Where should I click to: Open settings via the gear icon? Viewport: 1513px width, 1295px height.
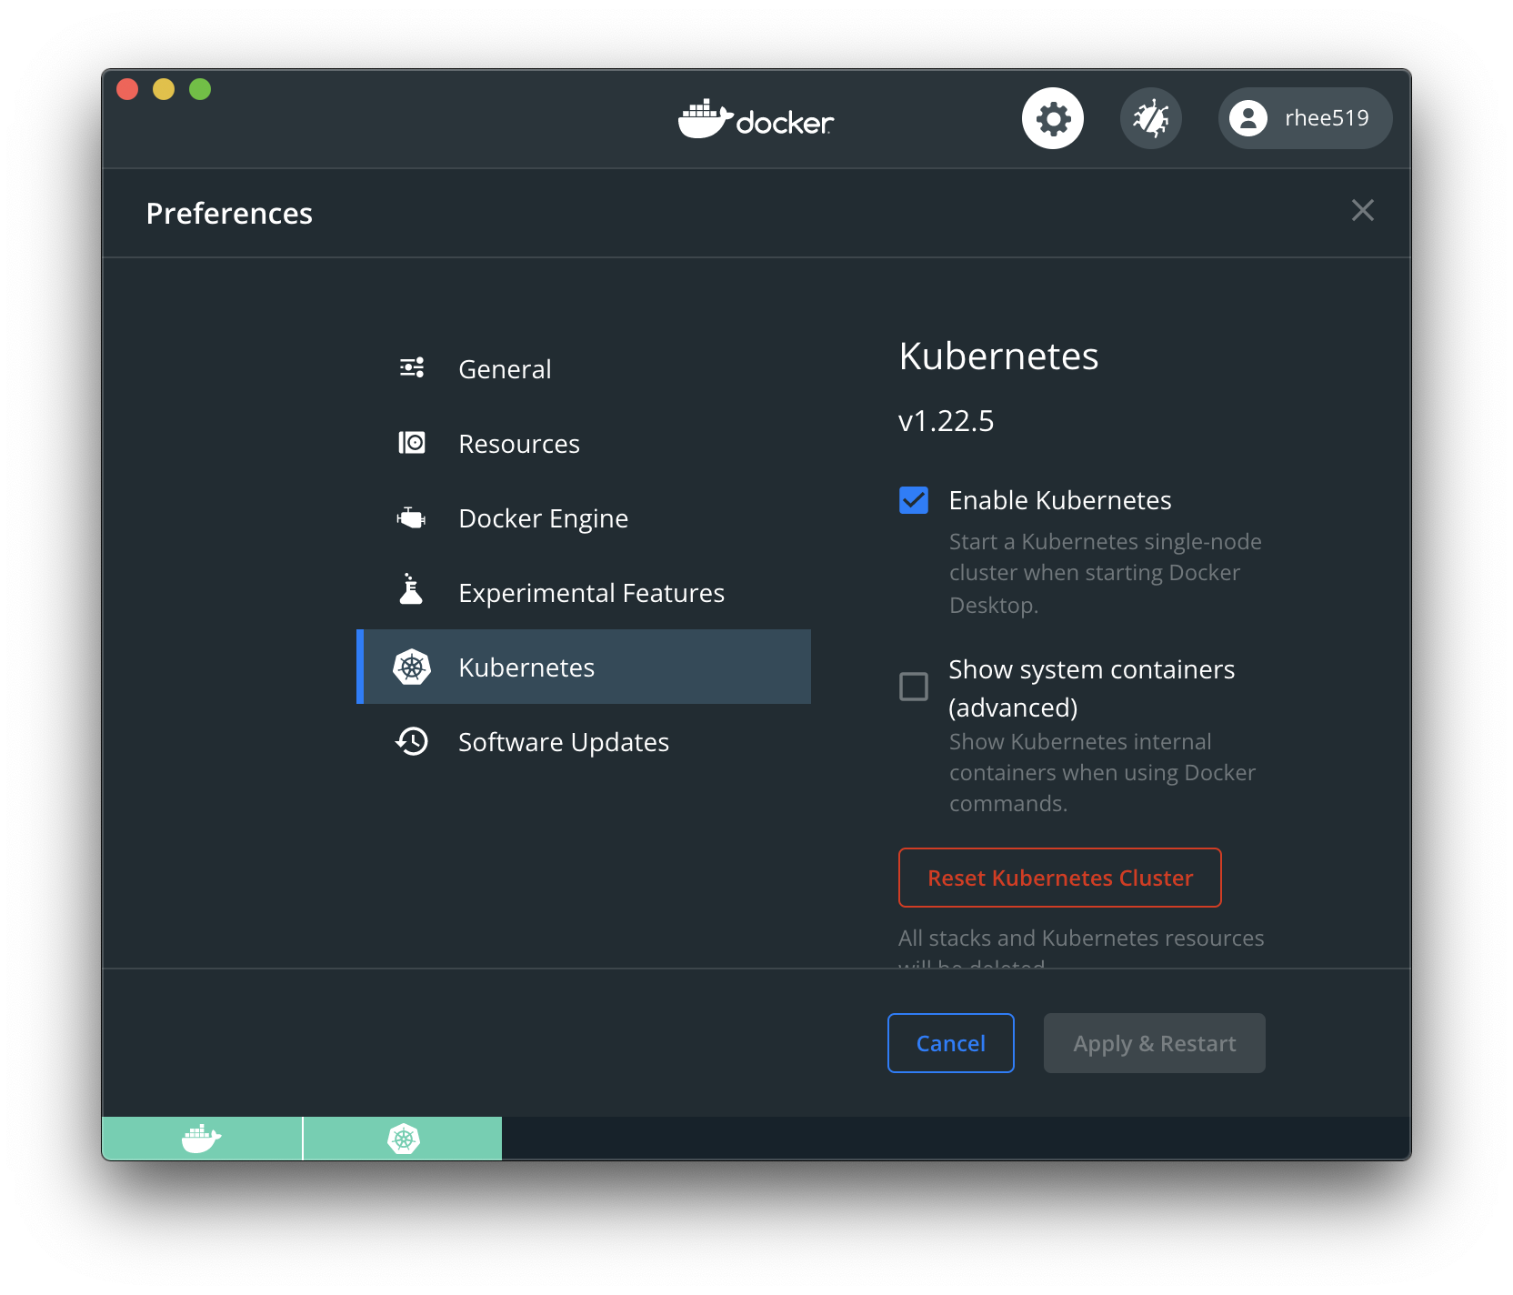(x=1052, y=118)
